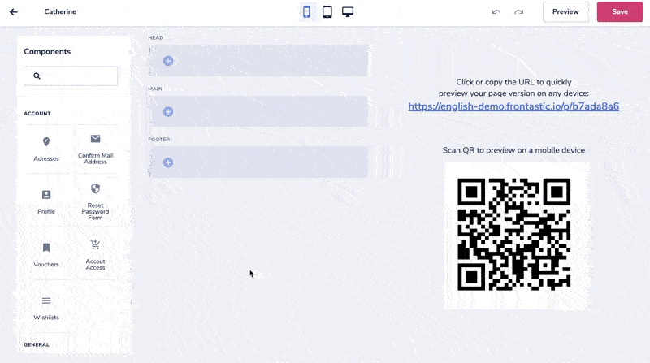Save the page with Save button
The height and width of the screenshot is (363, 650).
(620, 12)
